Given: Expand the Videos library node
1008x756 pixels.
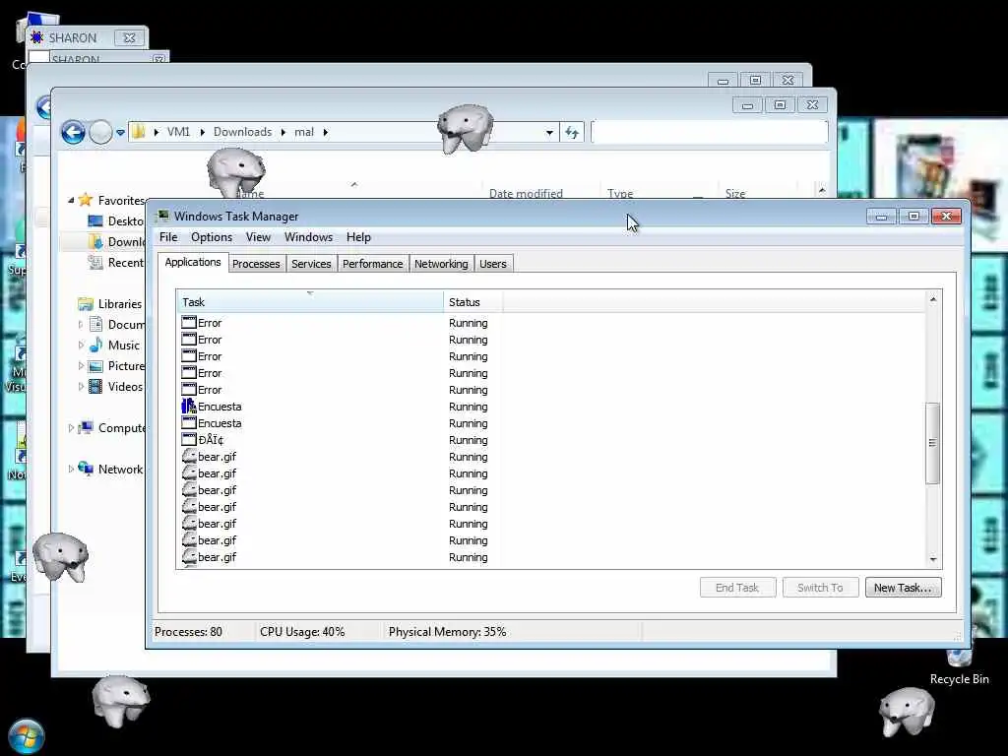Looking at the screenshot, I should [x=81, y=386].
